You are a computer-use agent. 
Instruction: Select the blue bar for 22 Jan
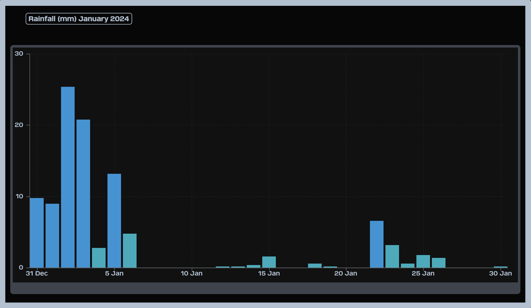[377, 244]
